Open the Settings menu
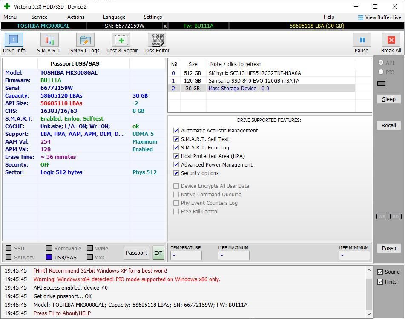The height and width of the screenshot is (319, 405). (152, 17)
